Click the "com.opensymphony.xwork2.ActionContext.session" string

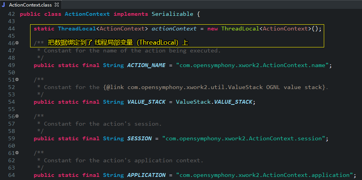[244, 138]
